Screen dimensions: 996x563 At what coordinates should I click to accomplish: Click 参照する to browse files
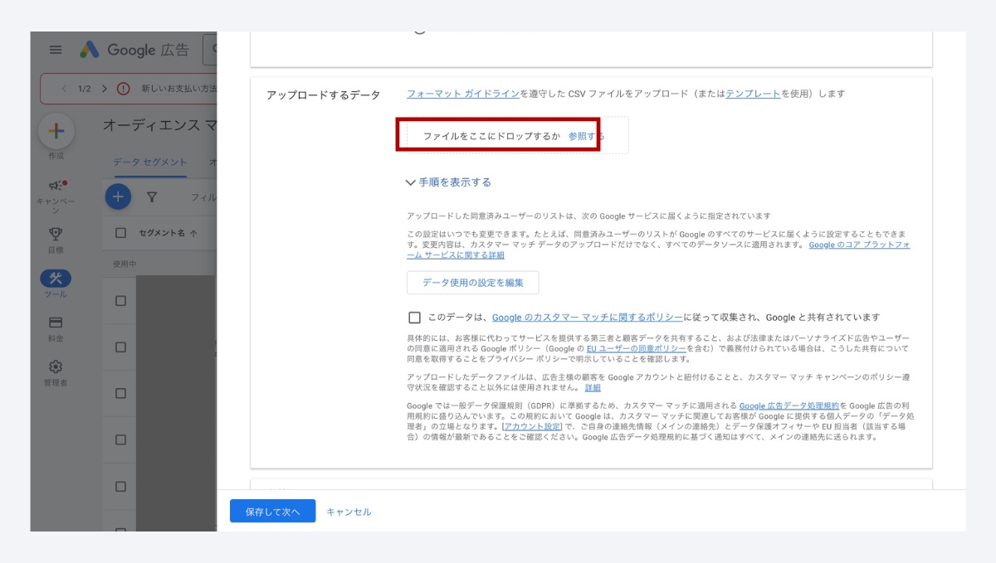[586, 136]
